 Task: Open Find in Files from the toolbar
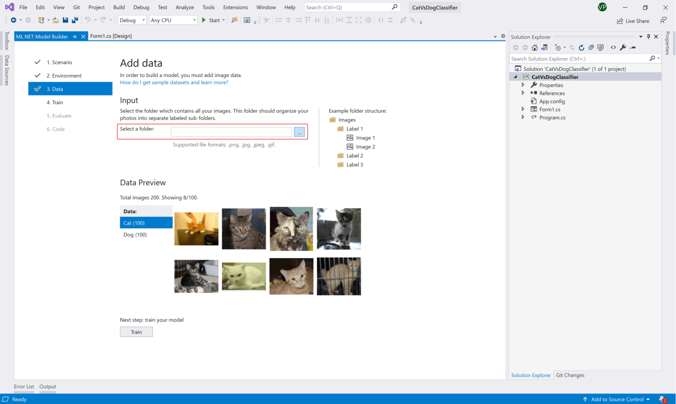tap(234, 20)
